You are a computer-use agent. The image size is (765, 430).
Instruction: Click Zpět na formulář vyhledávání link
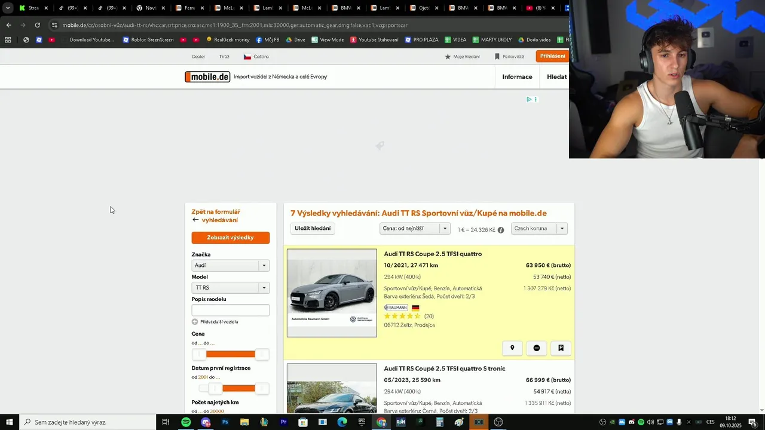[x=216, y=216]
